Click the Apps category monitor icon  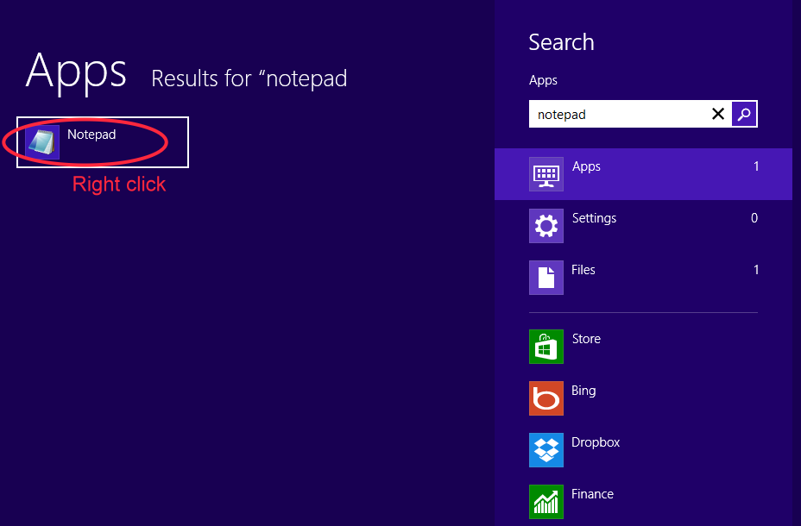[546, 174]
